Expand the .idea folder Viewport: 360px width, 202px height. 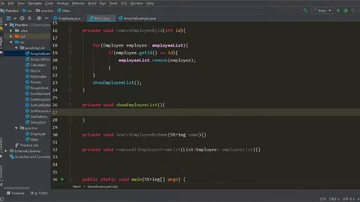pos(11,31)
